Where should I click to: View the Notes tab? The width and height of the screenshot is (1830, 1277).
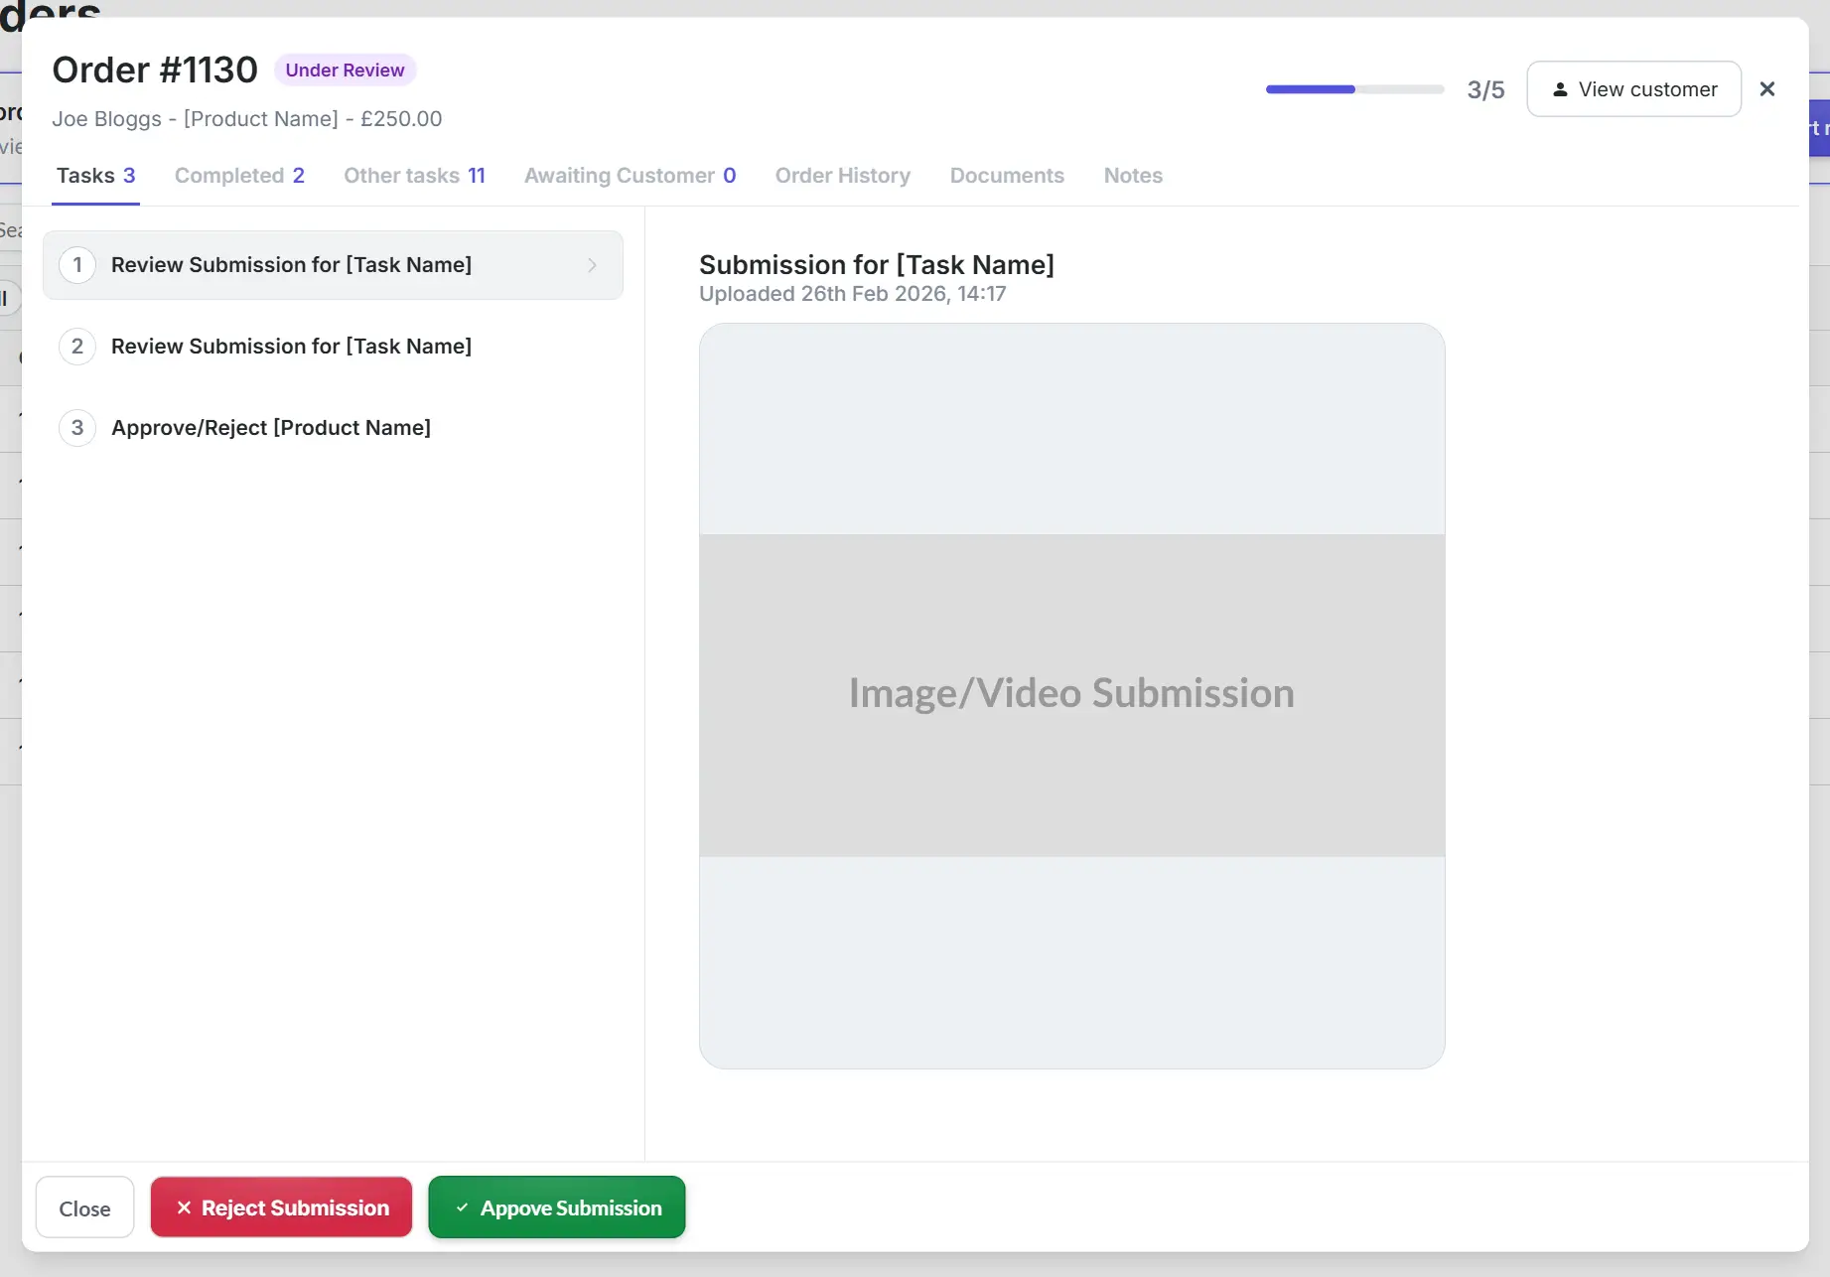coord(1132,175)
